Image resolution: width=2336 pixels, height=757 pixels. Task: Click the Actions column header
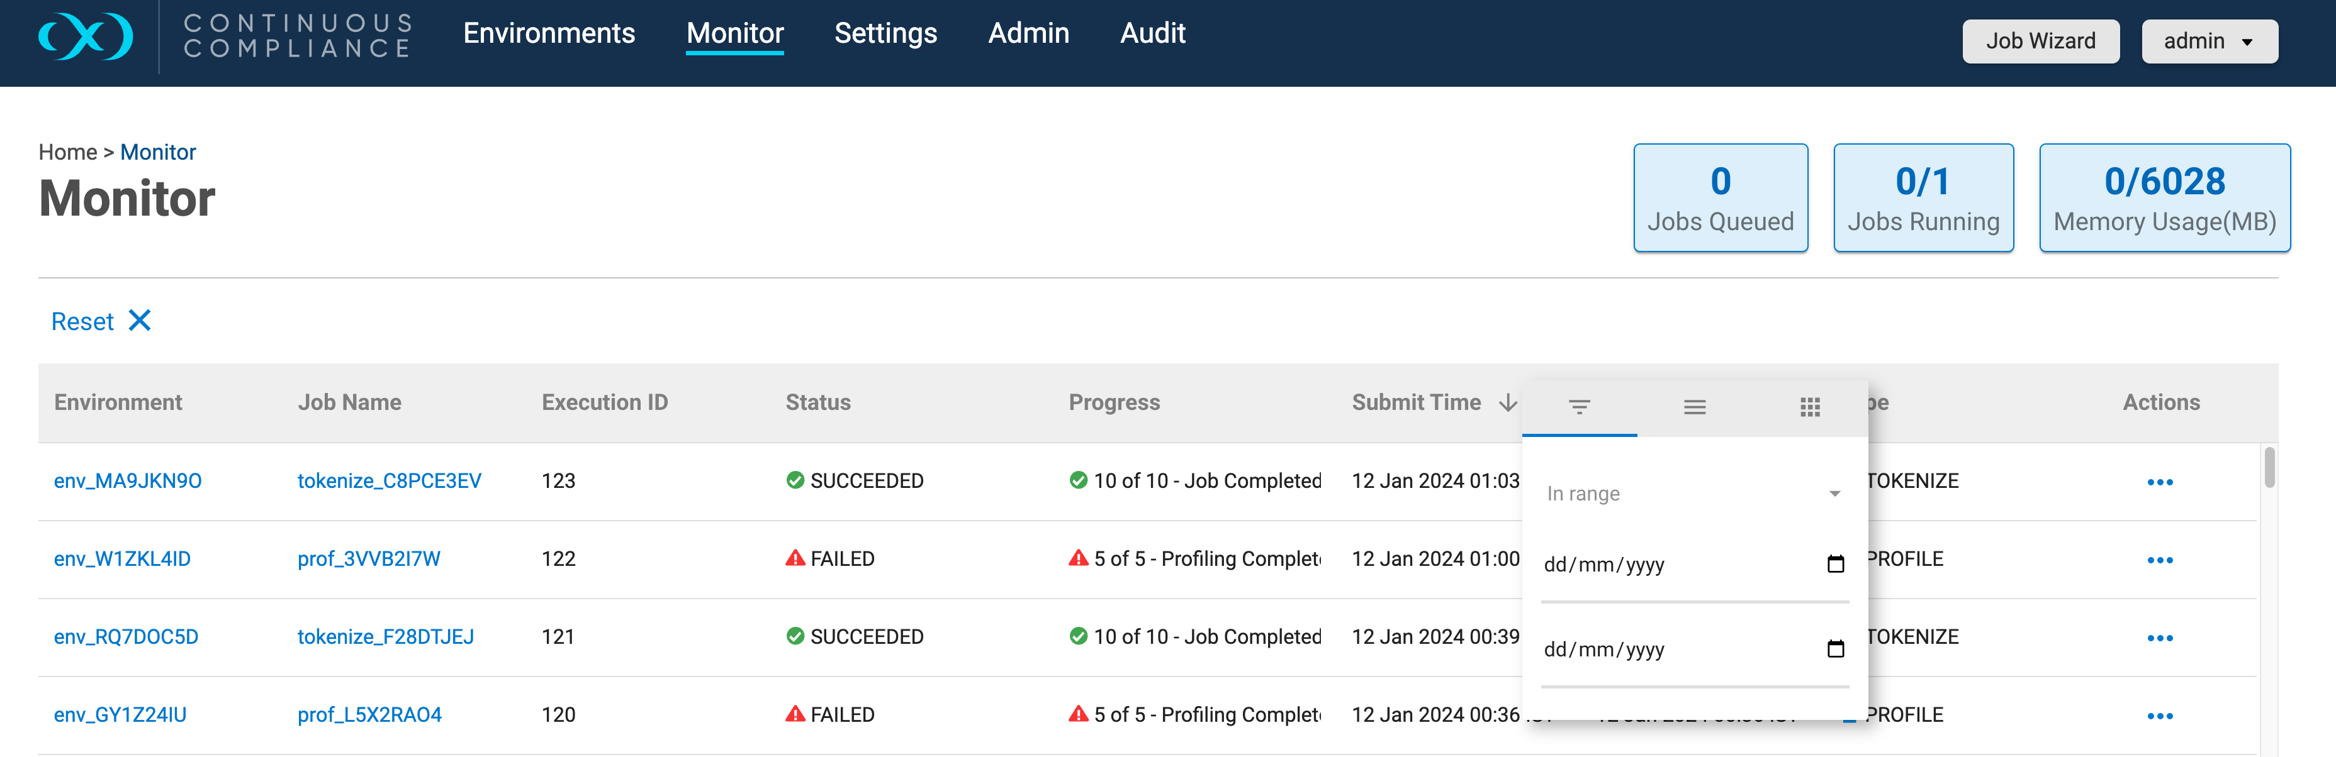pos(2161,402)
